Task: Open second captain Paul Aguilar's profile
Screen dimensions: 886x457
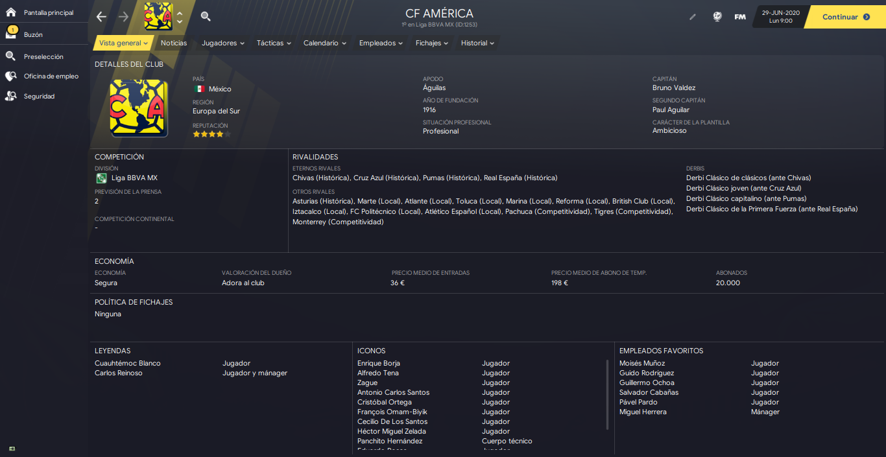Action: coord(671,110)
